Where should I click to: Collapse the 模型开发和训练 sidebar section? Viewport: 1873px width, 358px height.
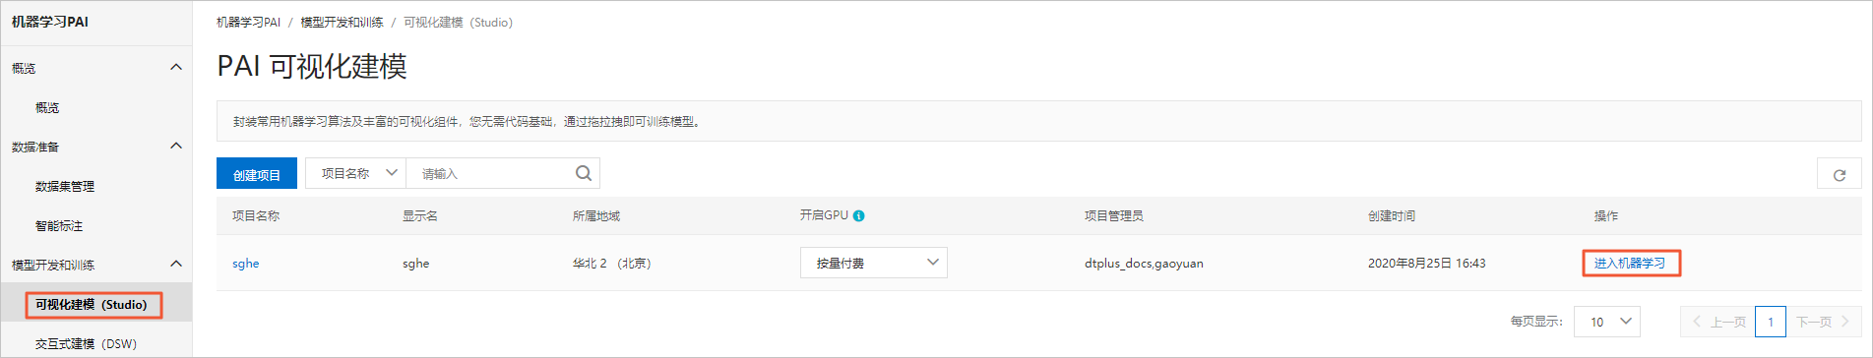tap(176, 264)
